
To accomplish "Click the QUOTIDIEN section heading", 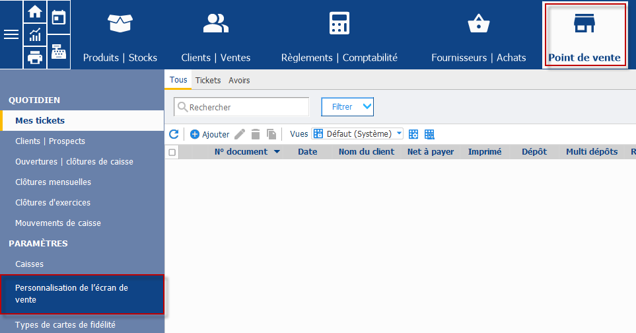I will pyautogui.click(x=34, y=100).
